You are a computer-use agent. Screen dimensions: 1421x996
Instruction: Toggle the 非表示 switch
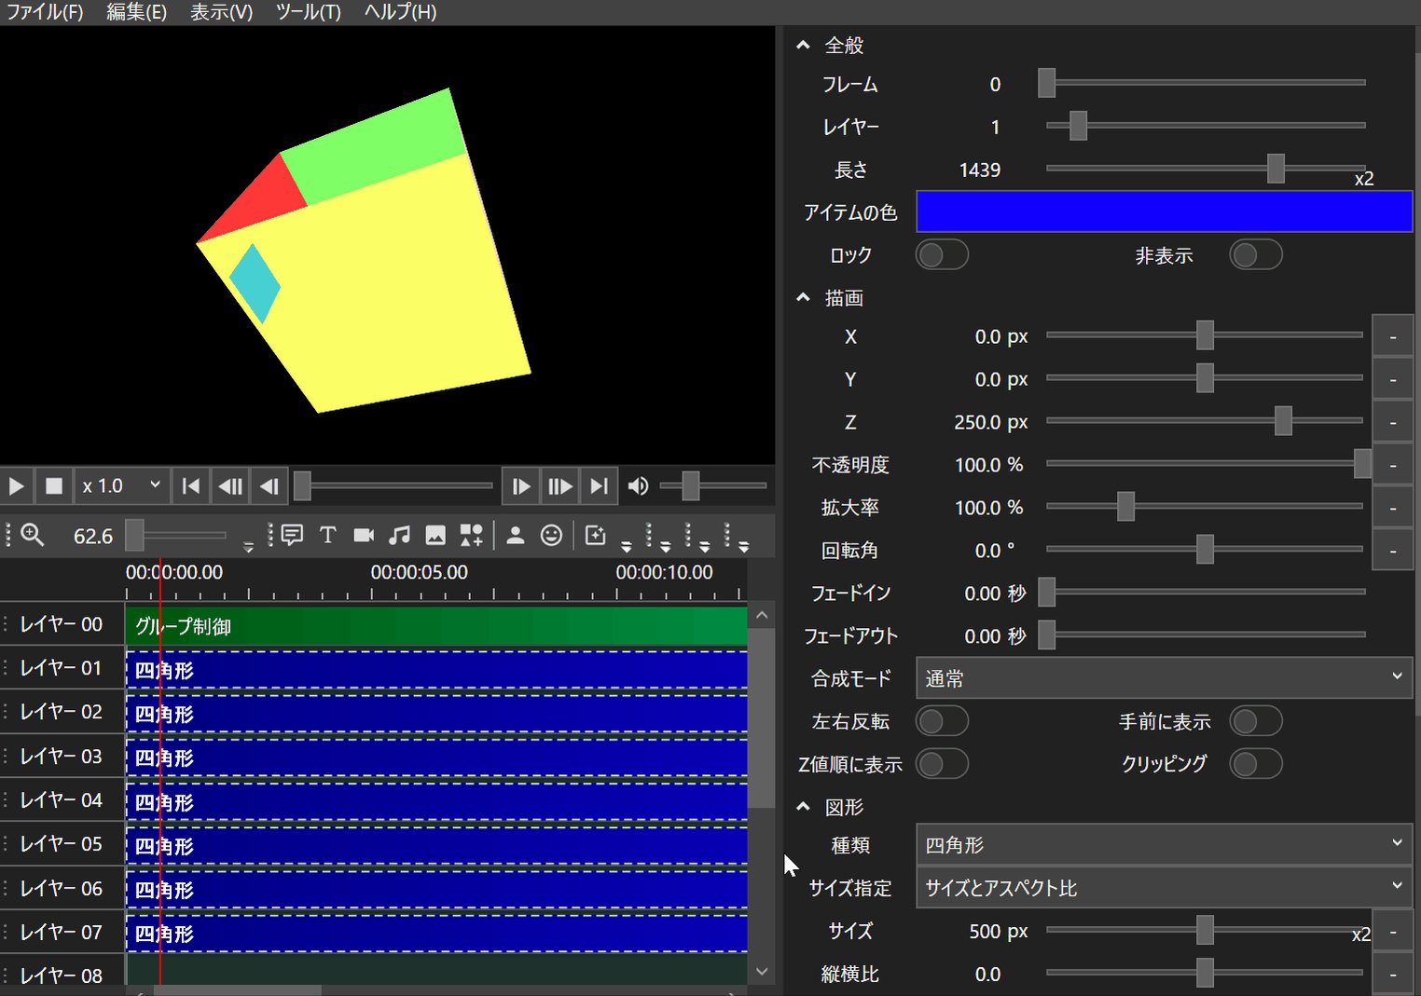(x=1256, y=255)
